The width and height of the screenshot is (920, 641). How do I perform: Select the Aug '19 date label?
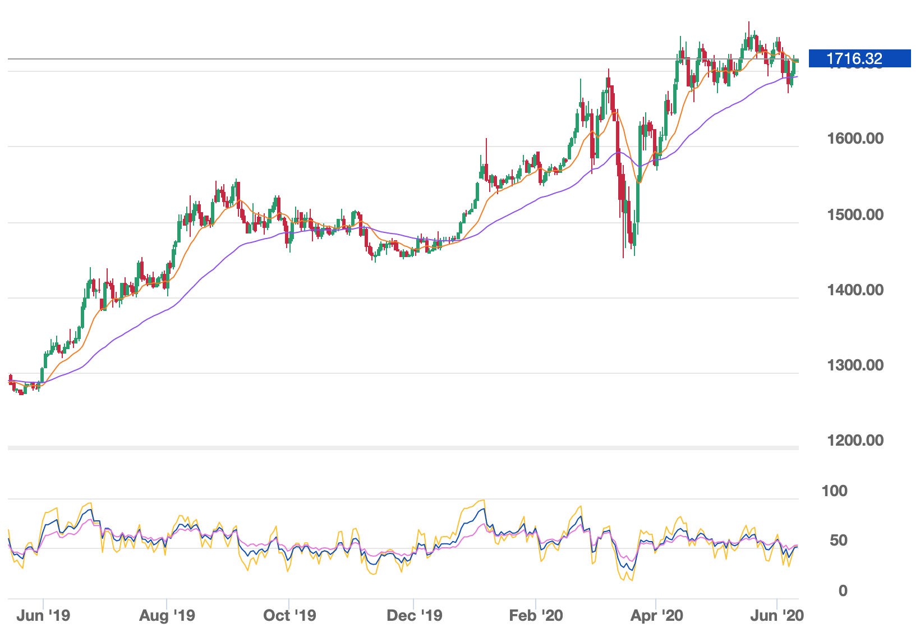click(167, 616)
